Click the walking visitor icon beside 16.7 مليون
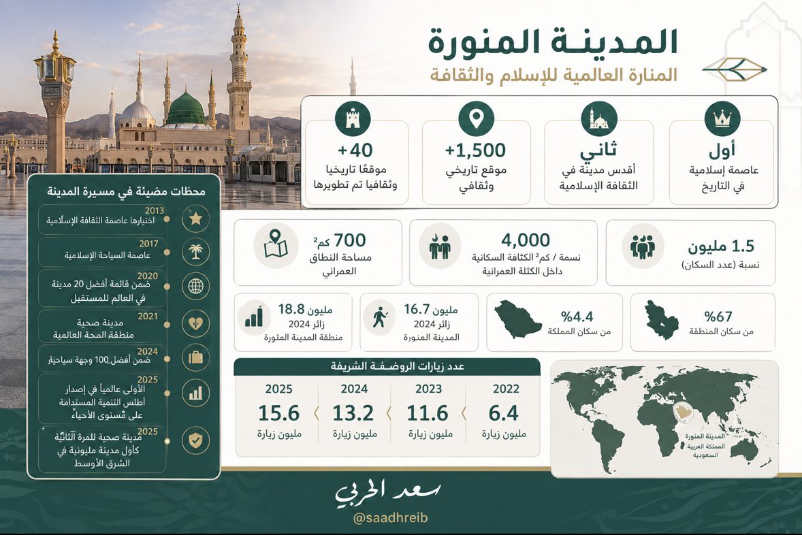Screen dimensions: 802x535 [379, 318]
